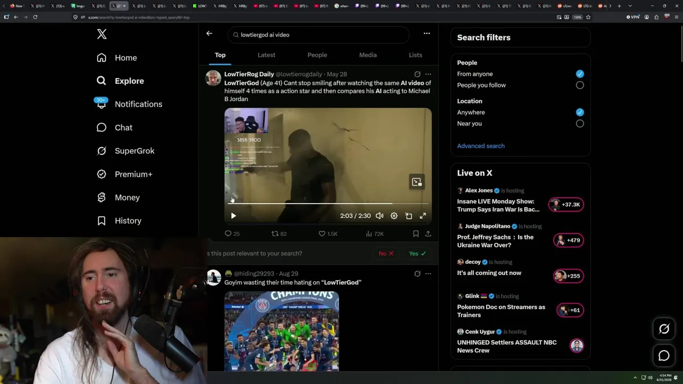This screenshot has height=384, width=683.
Task: Click the search box containing 'lowtiergod ai video'
Action: tap(319, 35)
